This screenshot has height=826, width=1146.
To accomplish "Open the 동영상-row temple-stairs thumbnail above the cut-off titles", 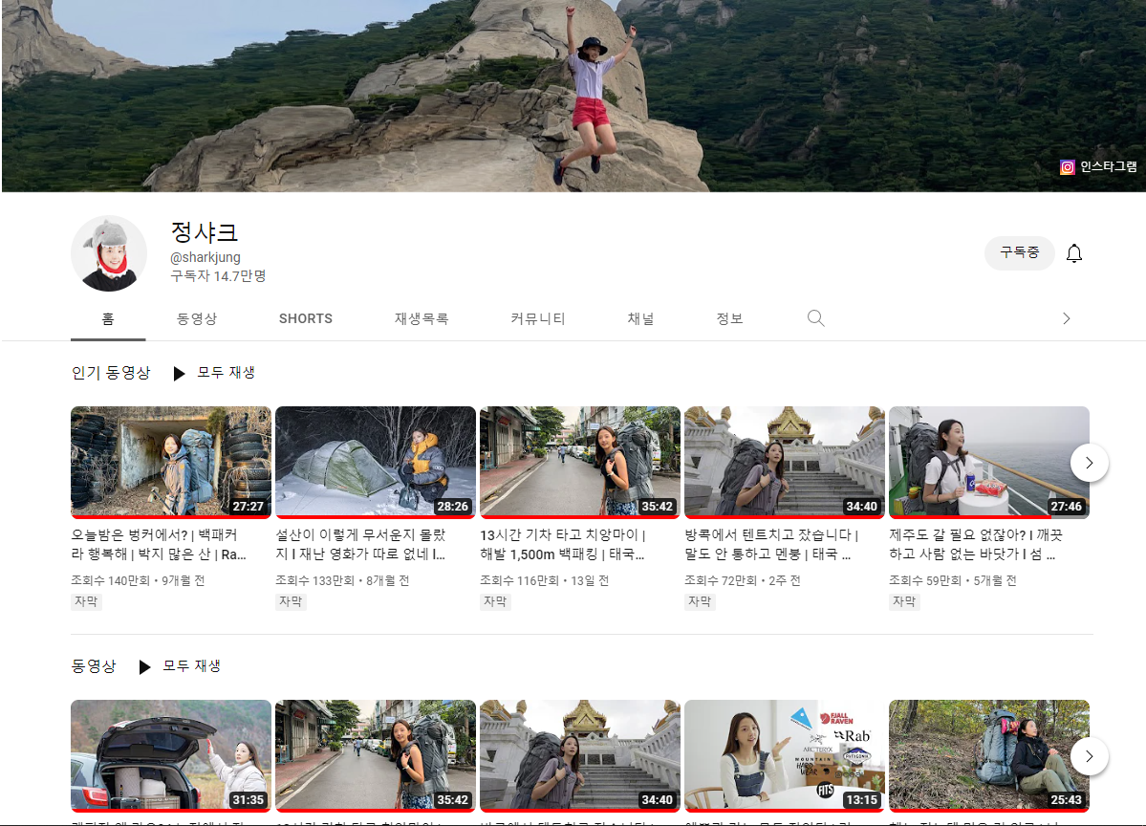I will [580, 756].
